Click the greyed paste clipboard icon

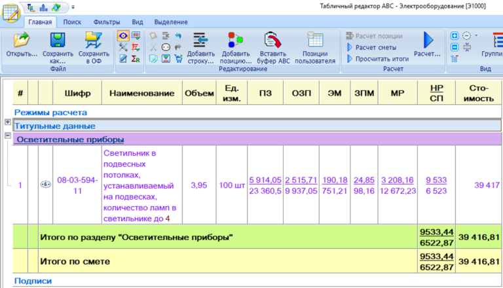[153, 35]
